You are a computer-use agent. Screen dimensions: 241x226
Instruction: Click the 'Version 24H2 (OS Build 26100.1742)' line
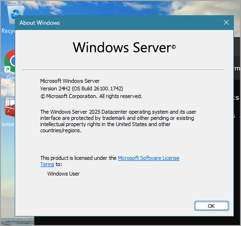[81, 88]
